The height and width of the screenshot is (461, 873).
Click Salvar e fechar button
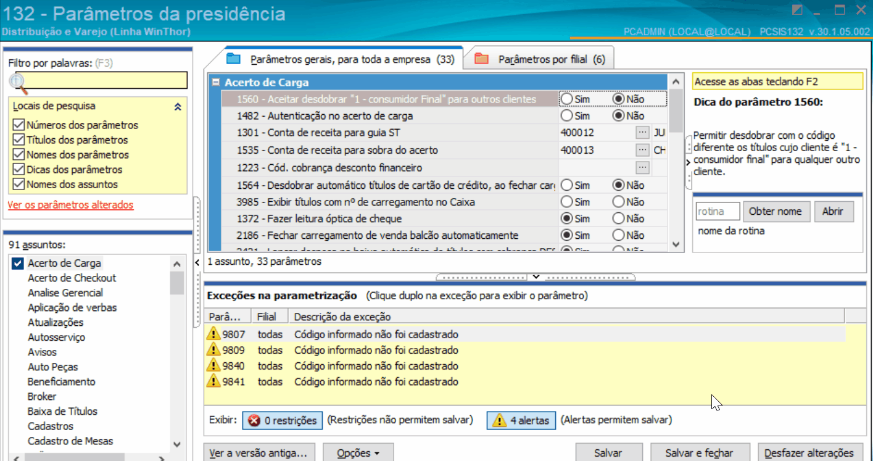699,452
